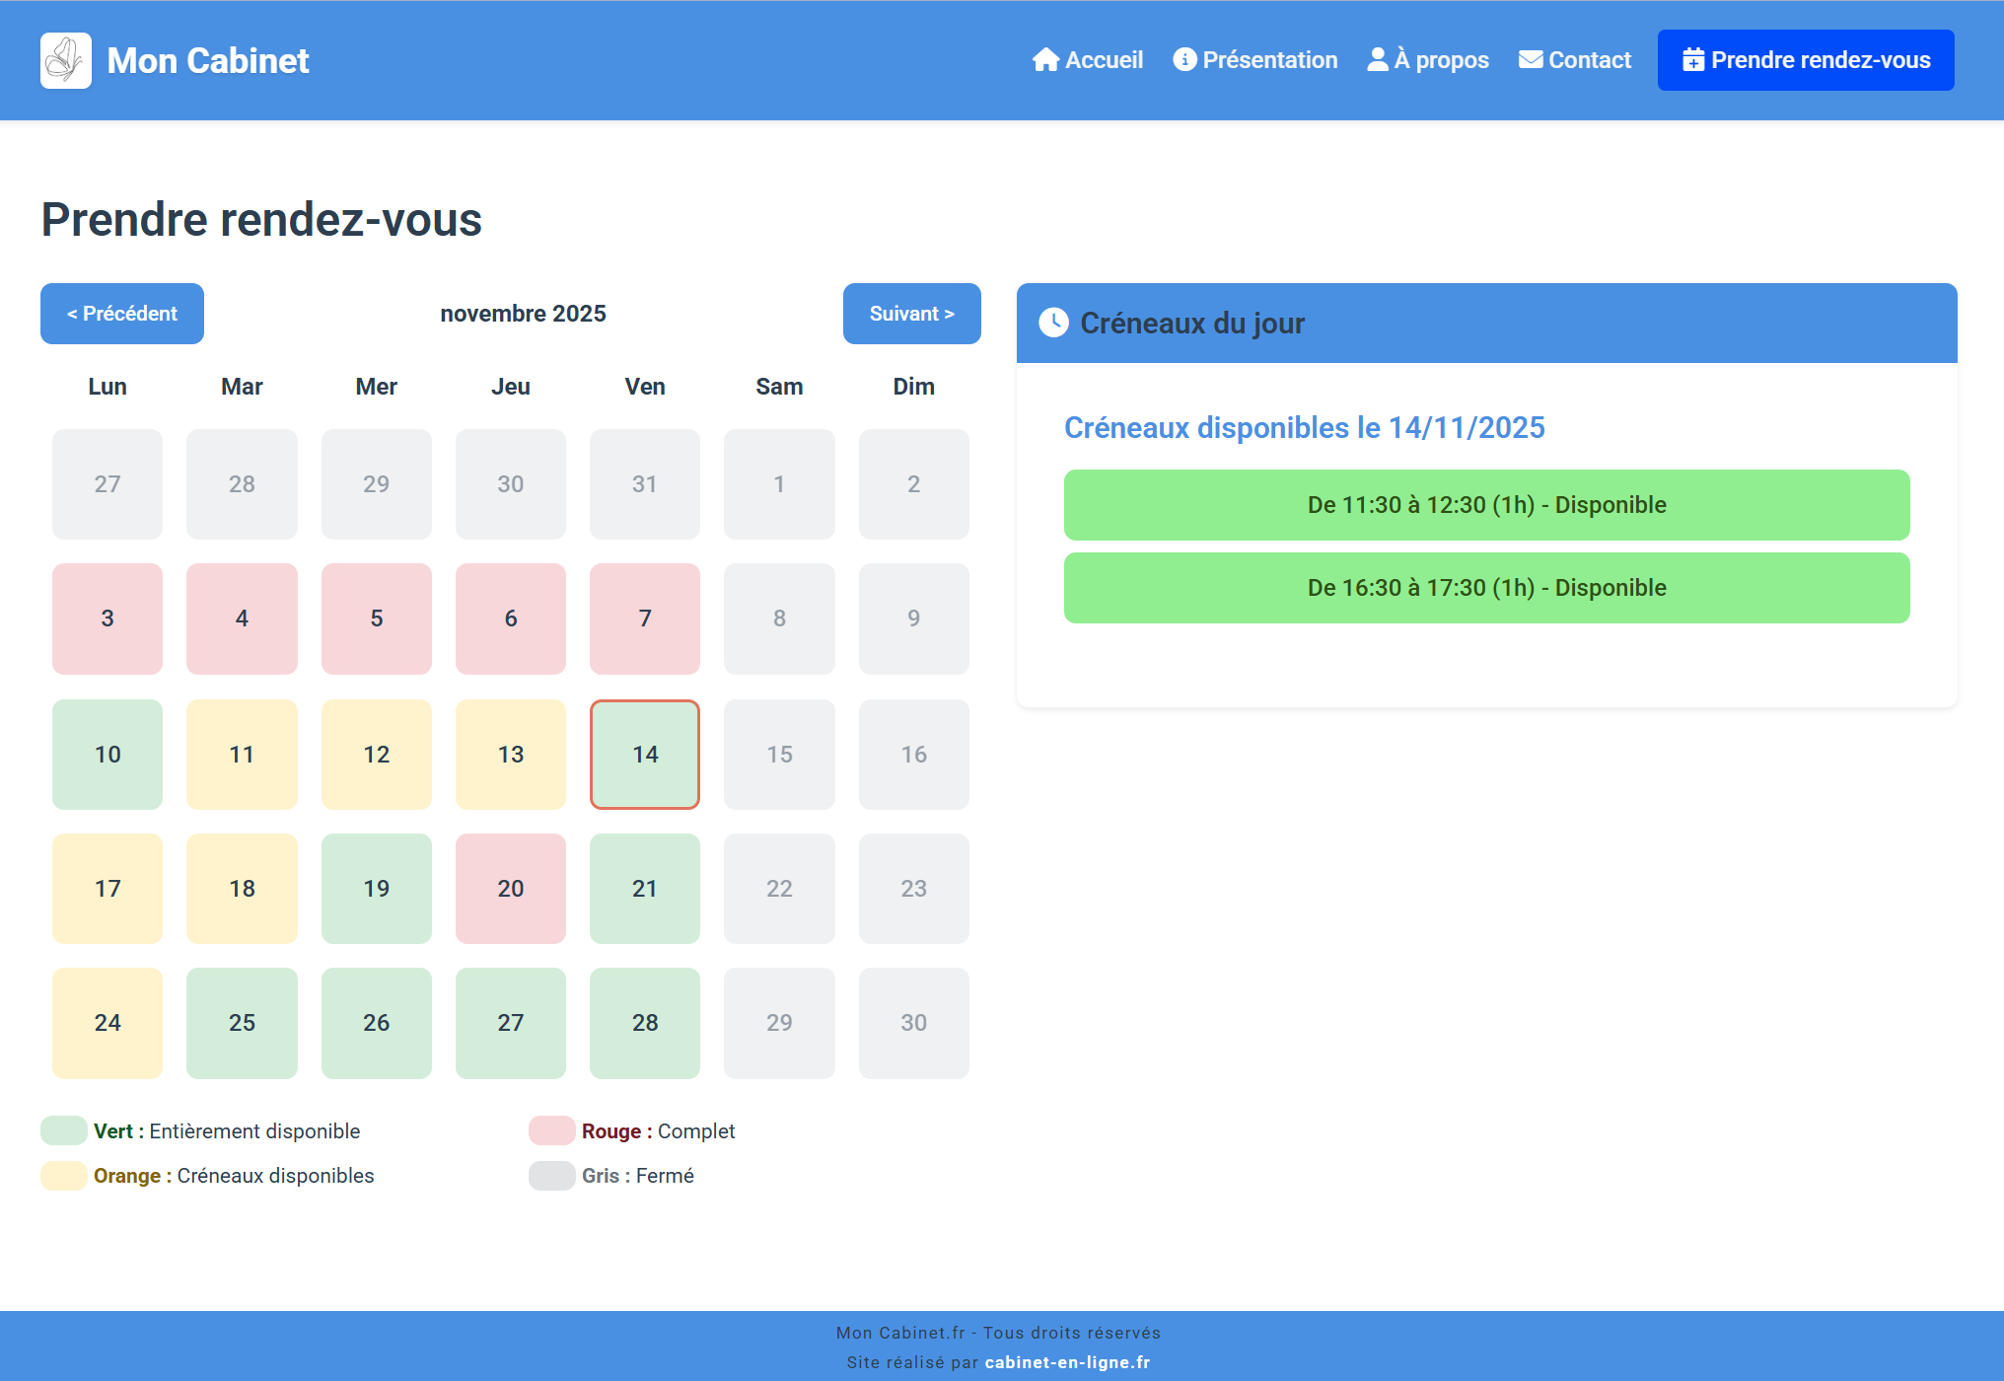This screenshot has width=2004, height=1381.
Task: Click the orange legend swatch
Action: [x=64, y=1176]
